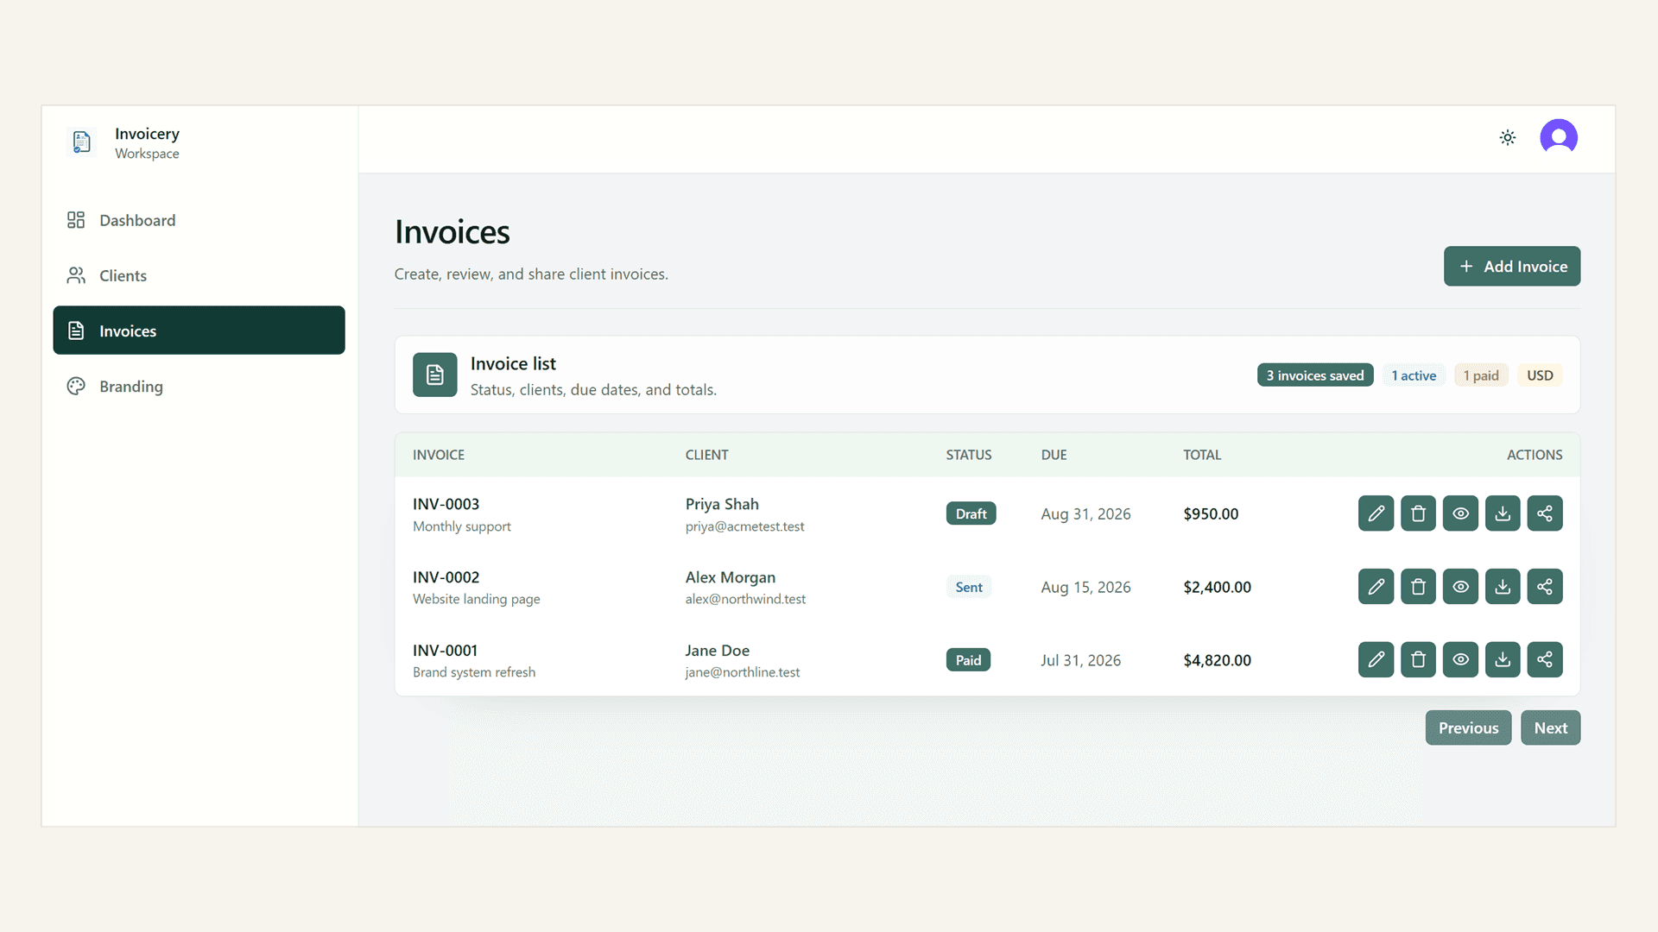Viewport: 1658px width, 932px height.
Task: Click the Invoices page heading
Action: 452,232
